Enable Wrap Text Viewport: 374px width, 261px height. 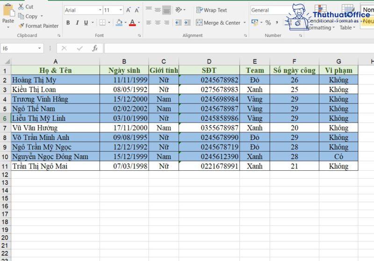[212, 10]
